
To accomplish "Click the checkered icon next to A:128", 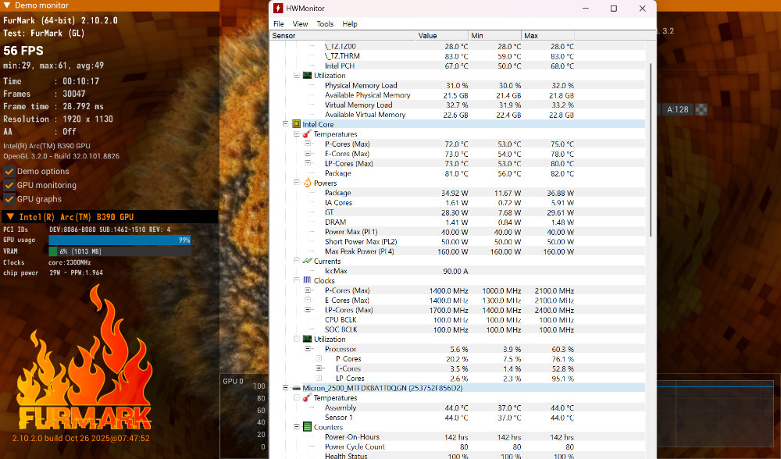I will point(701,109).
